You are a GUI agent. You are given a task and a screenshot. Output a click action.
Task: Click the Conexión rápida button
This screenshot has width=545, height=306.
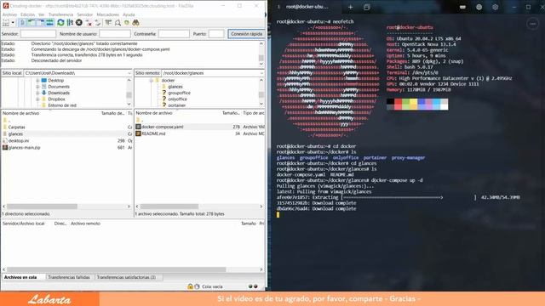pos(246,34)
